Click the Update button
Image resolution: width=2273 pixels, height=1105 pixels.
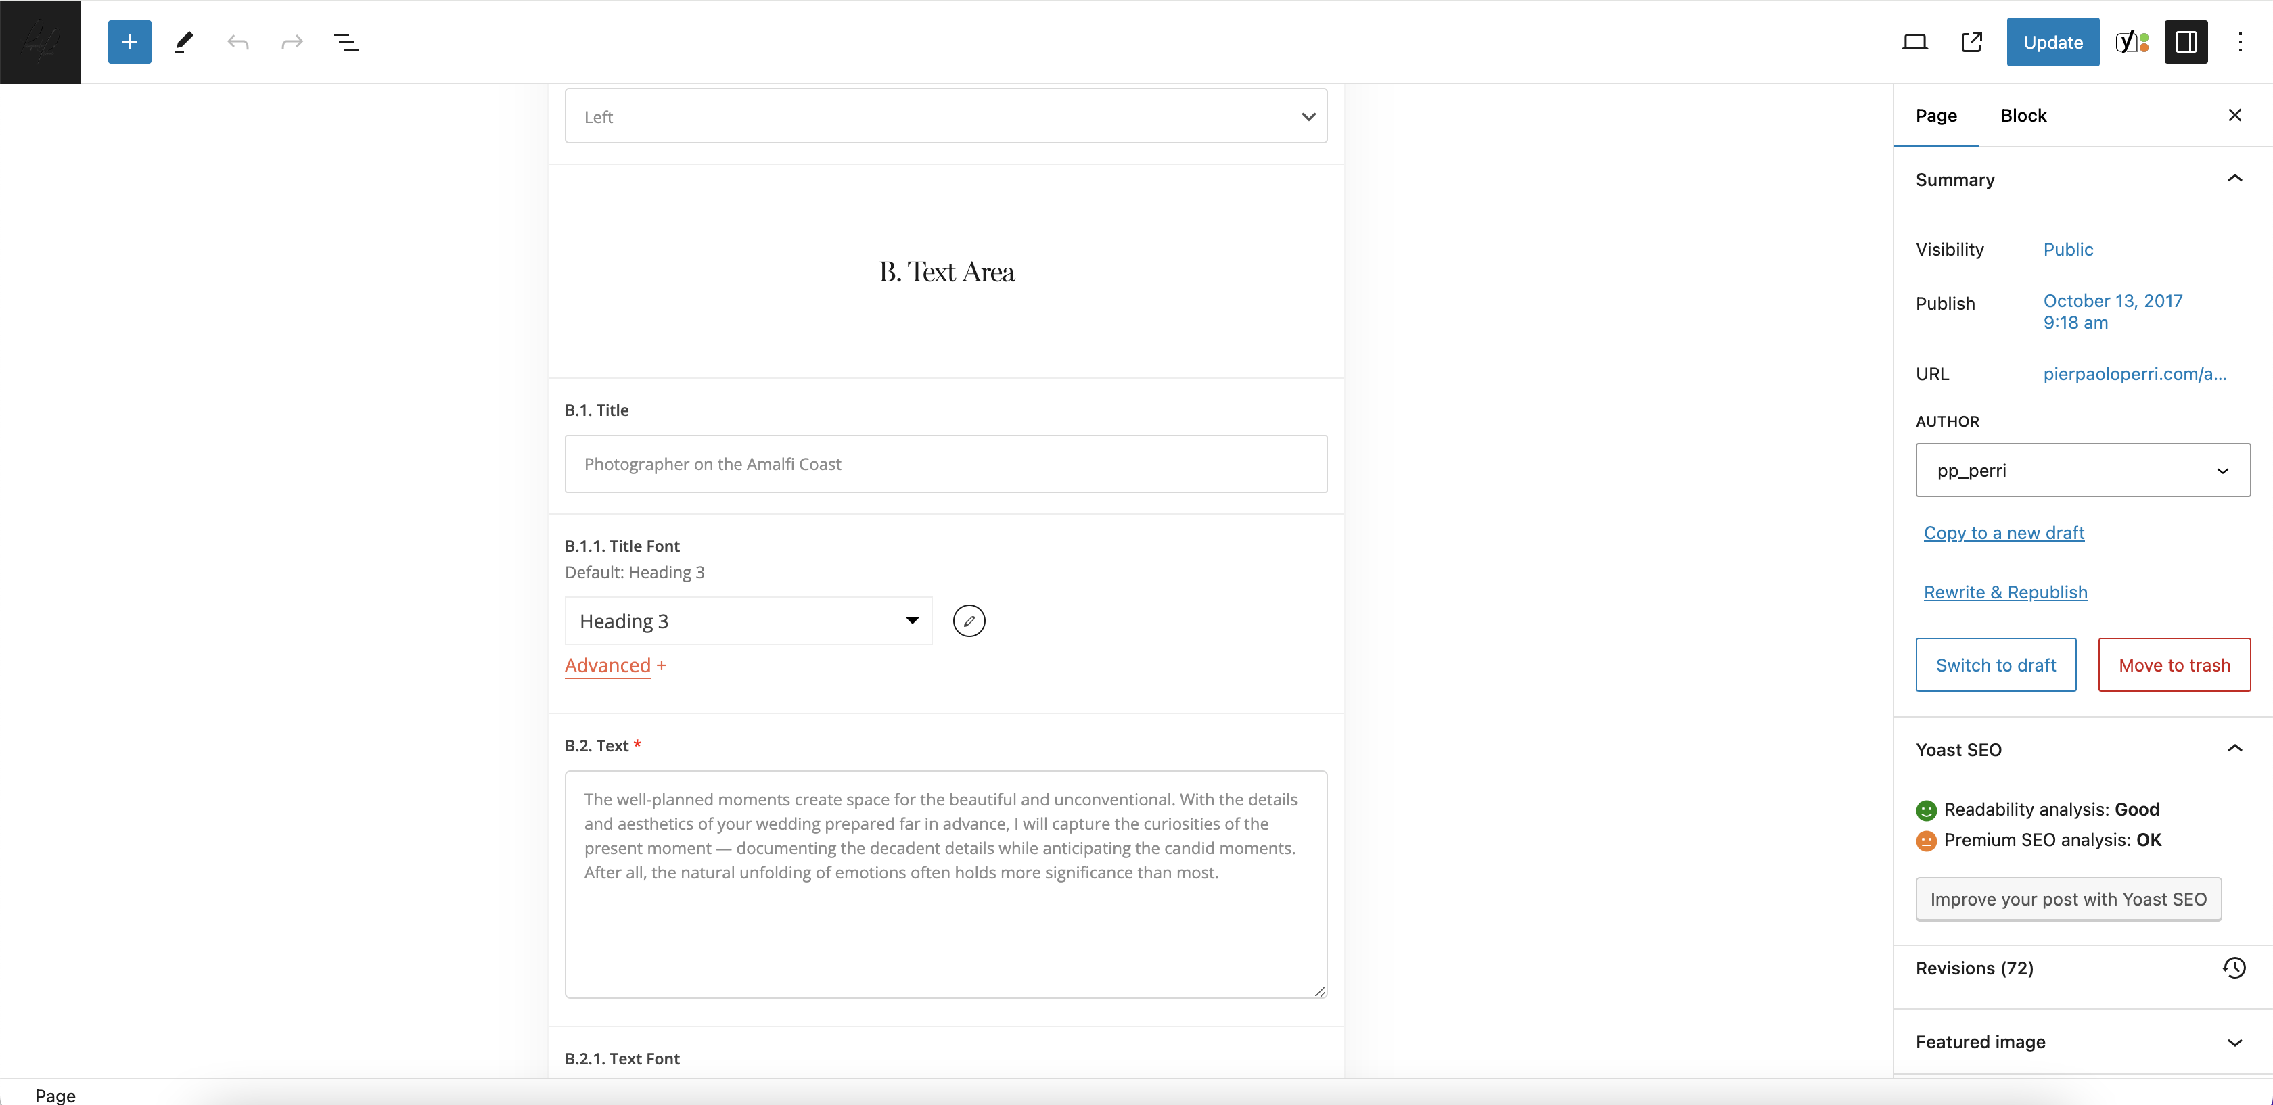(2053, 41)
